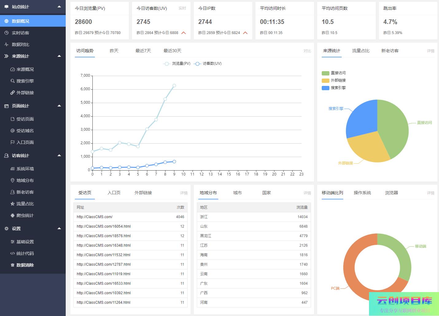439x316 pixels.
Task: Click the magnifier icon for 搜索引擎
Action: 13,81
